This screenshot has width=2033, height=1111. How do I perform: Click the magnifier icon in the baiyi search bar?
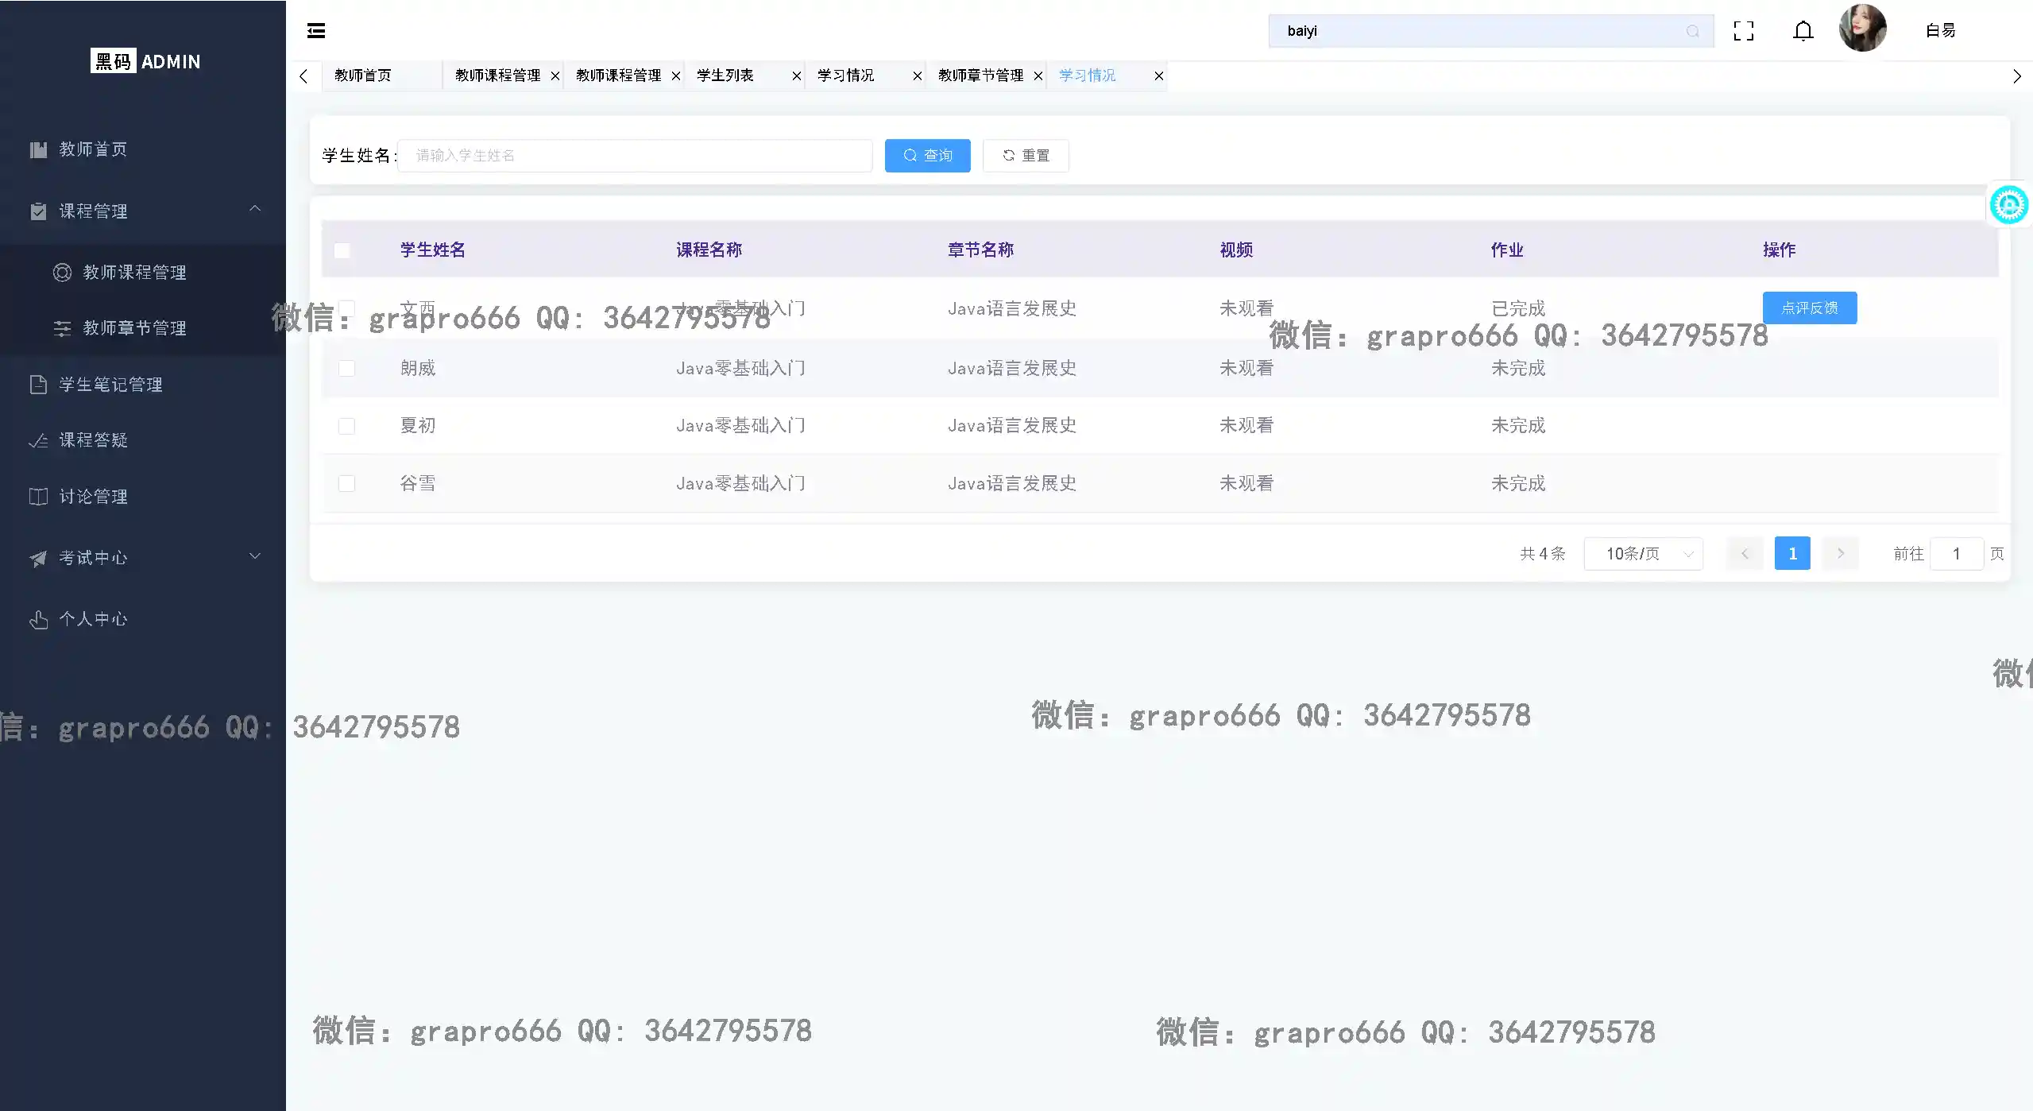(1692, 31)
